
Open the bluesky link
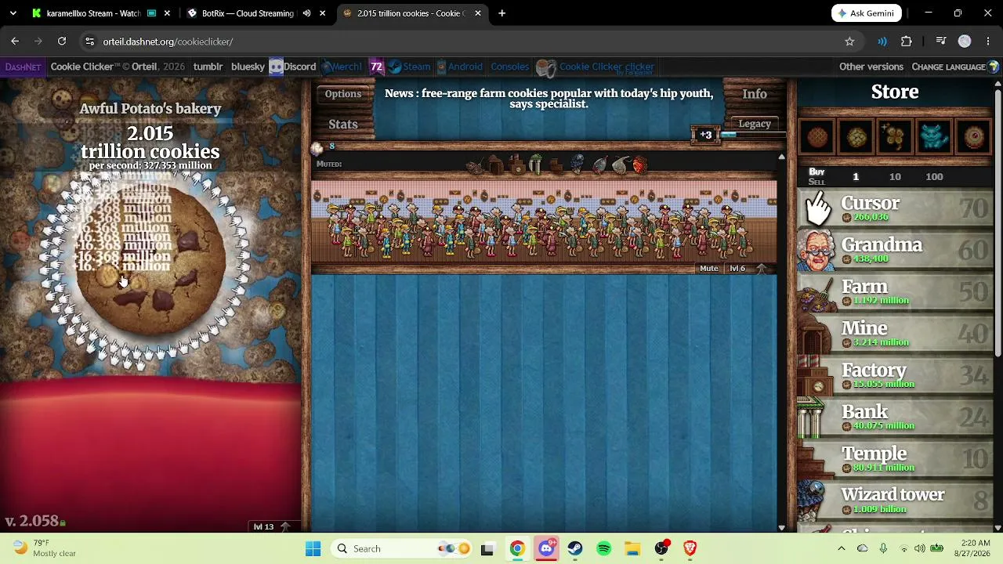(x=248, y=67)
